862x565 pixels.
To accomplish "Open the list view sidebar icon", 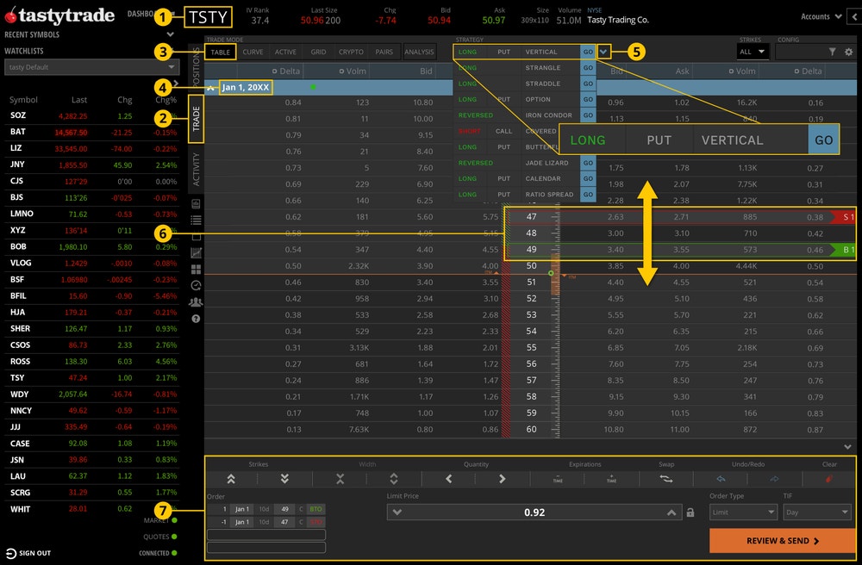I will click(196, 220).
